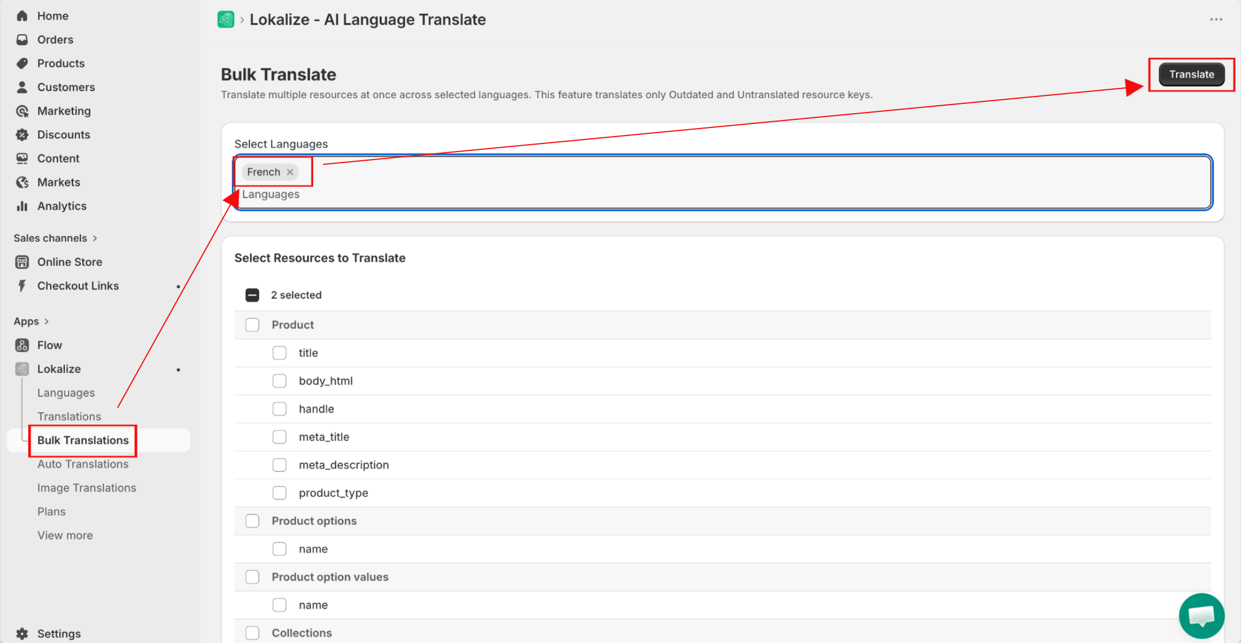Click the Discounts badge icon

tap(22, 135)
